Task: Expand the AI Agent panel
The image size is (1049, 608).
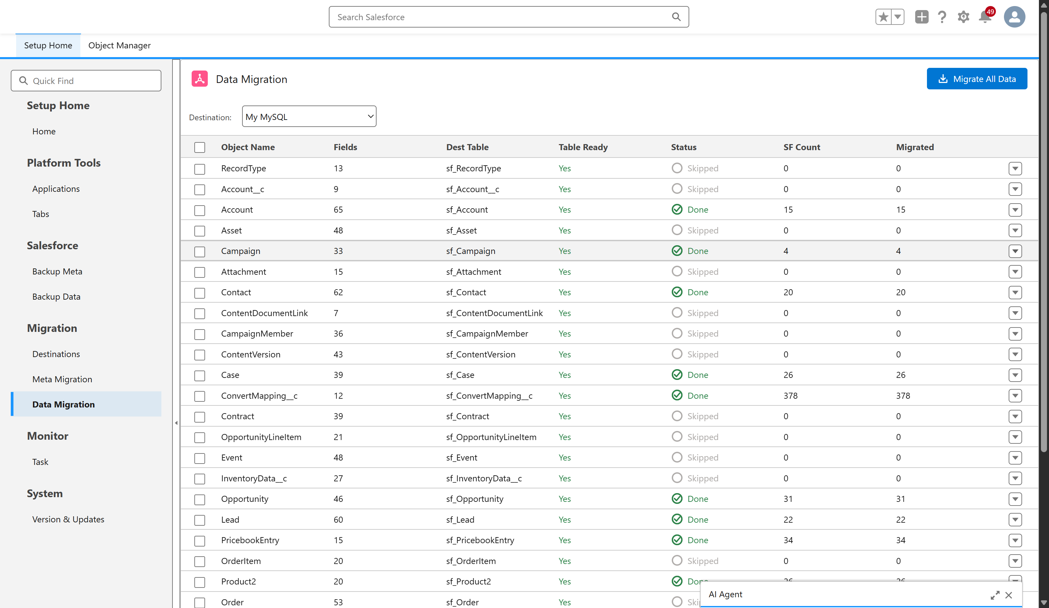Action: coord(995,595)
